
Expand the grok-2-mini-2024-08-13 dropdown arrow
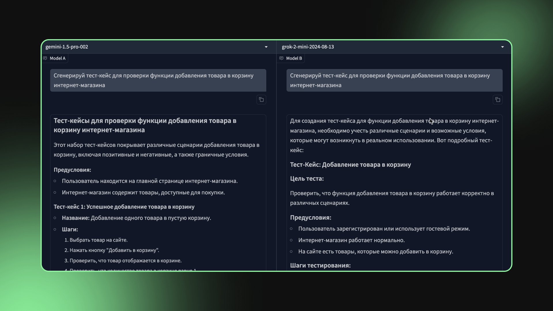[502, 47]
